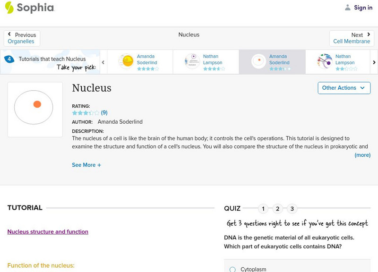This screenshot has width=378, height=272.
Task: Go to quiz question 2
Action: (278, 209)
